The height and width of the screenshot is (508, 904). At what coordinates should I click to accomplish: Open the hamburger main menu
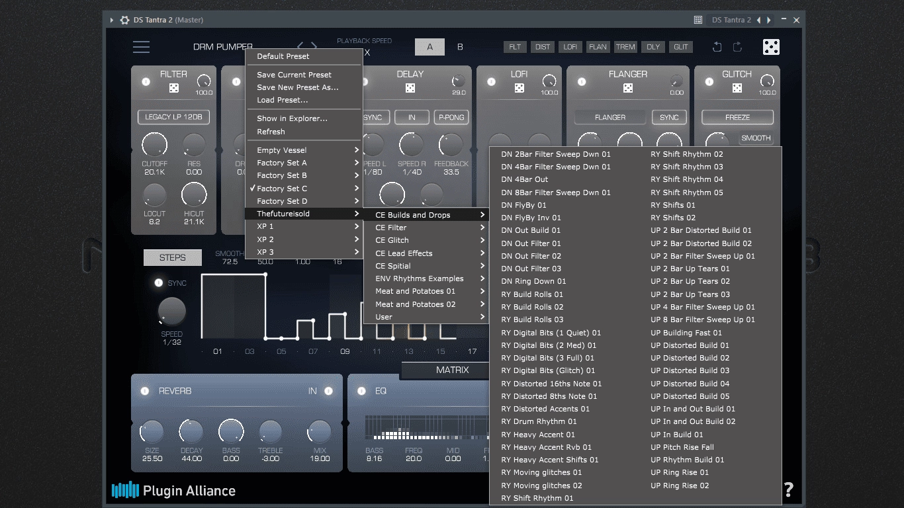point(141,47)
